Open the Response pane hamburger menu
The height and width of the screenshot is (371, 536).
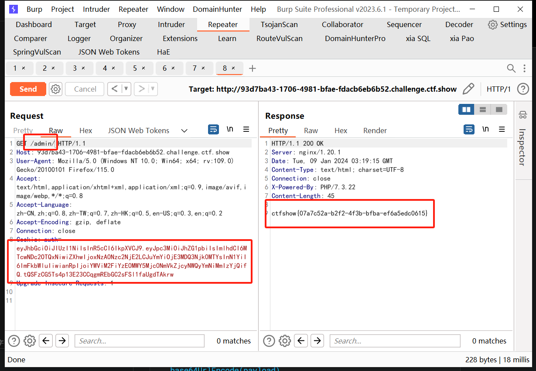coord(502,130)
